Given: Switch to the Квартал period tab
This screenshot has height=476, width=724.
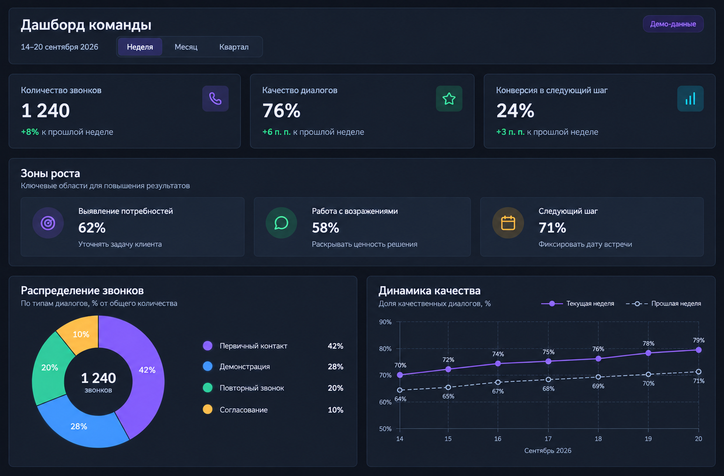Looking at the screenshot, I should pos(234,47).
